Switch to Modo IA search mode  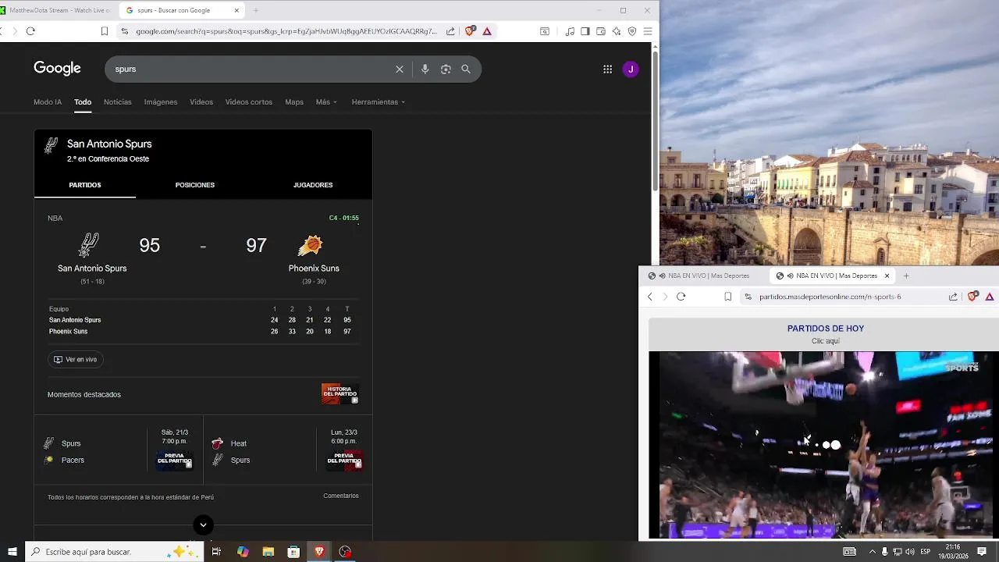(48, 102)
